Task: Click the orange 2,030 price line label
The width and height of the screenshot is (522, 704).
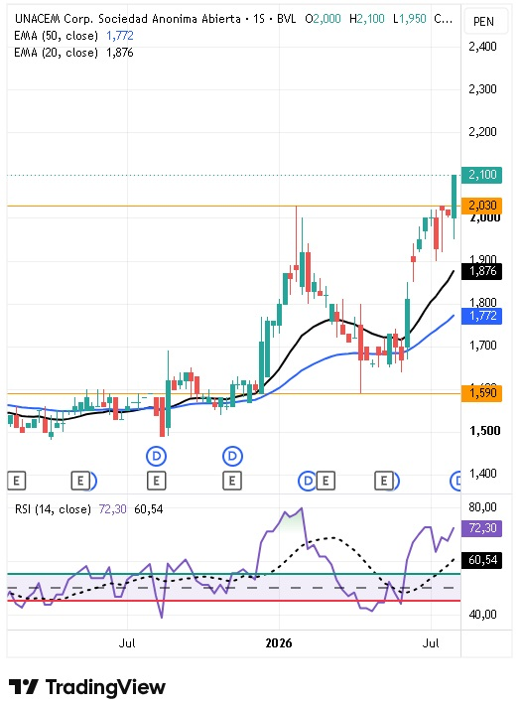Action: (482, 206)
